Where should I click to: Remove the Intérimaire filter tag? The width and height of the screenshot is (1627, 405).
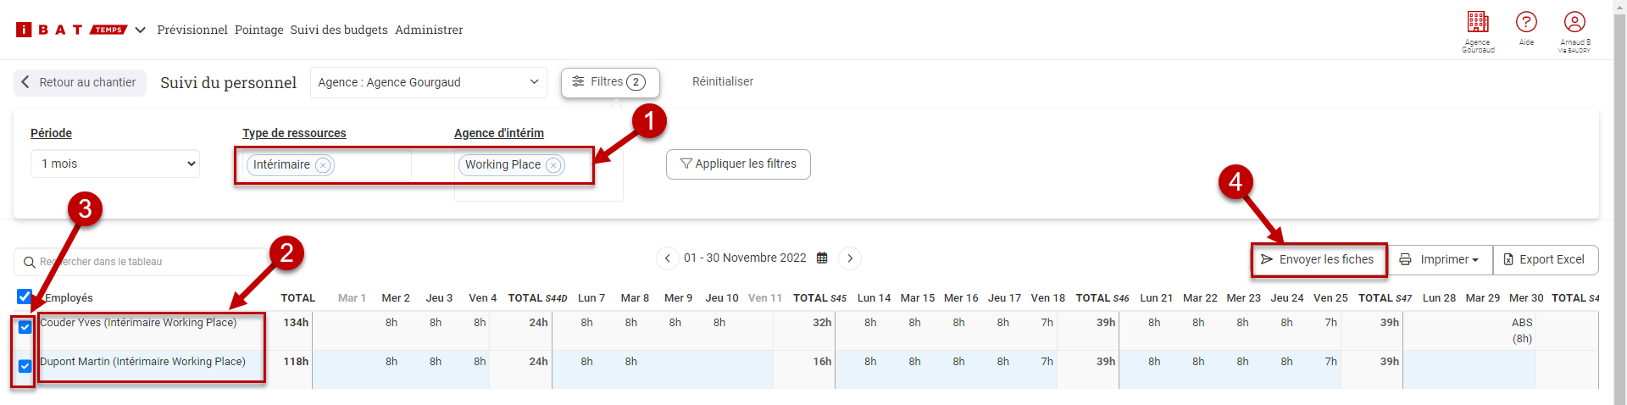tap(323, 165)
